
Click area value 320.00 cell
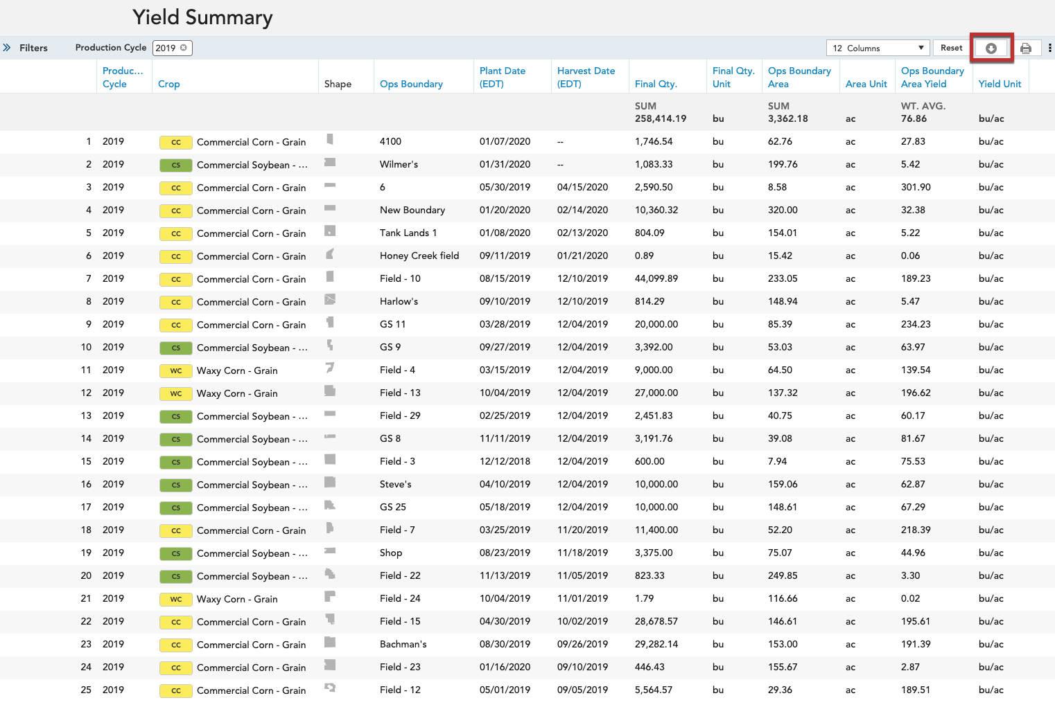point(783,211)
